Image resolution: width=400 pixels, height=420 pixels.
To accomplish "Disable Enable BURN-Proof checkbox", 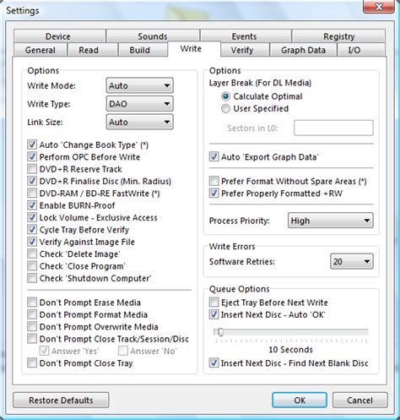I will point(32,205).
